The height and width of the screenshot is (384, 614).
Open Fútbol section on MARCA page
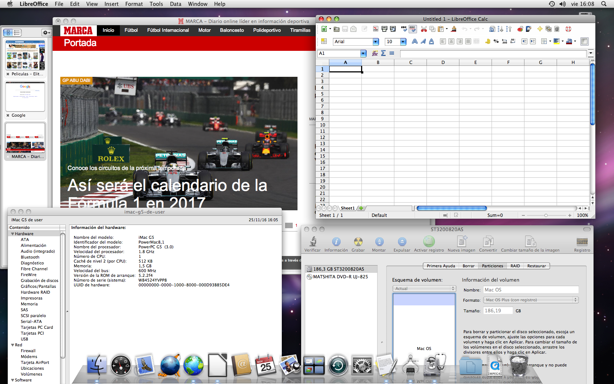(131, 30)
